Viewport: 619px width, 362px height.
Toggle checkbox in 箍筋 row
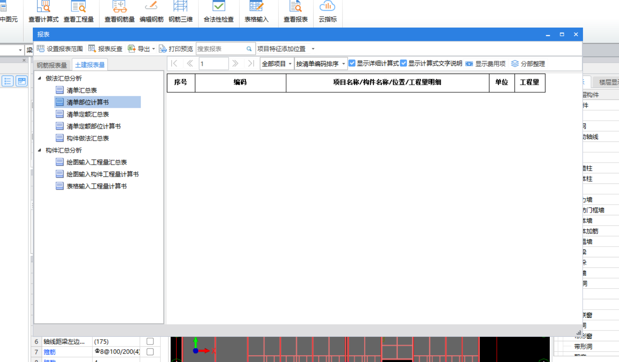(x=150, y=352)
